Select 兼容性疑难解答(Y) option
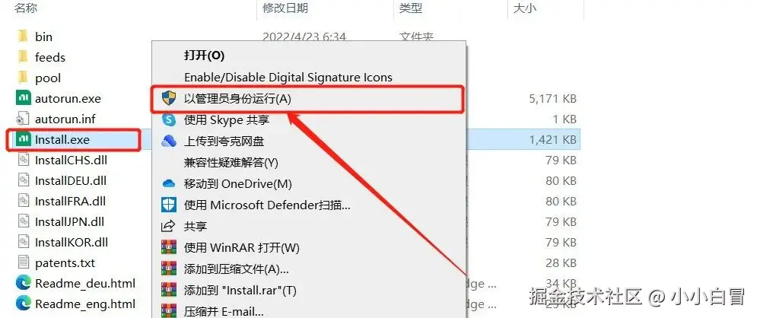The height and width of the screenshot is (318, 757). [231, 163]
